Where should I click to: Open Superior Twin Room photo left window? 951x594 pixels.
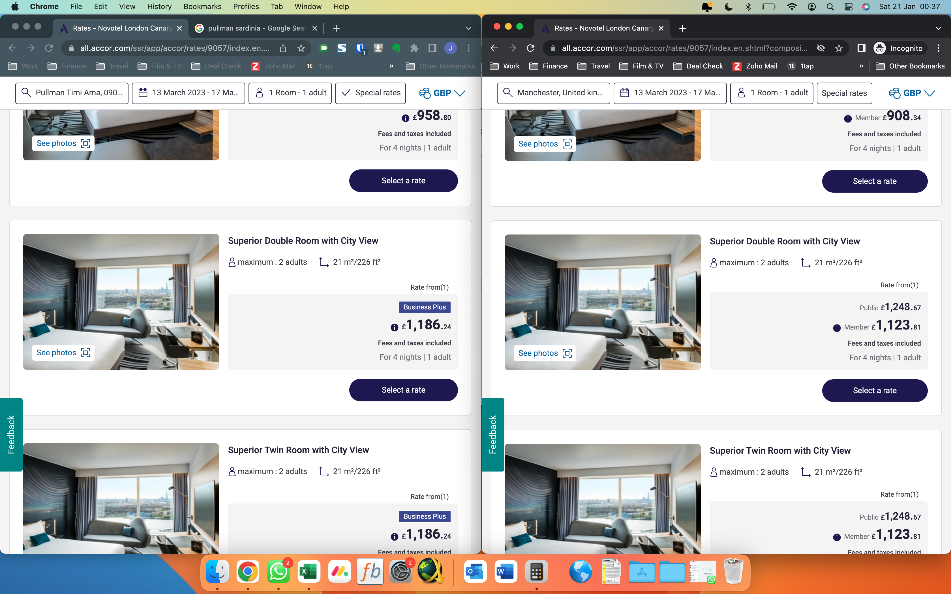click(x=121, y=498)
